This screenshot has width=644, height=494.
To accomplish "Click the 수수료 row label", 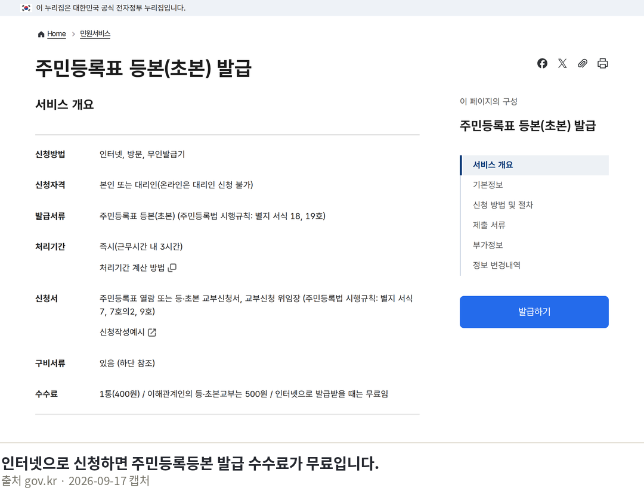I will click(x=47, y=394).
